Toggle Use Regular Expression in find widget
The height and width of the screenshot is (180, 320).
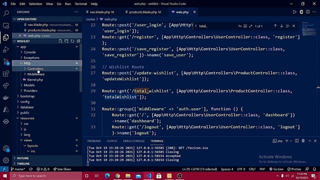tap(250, 26)
